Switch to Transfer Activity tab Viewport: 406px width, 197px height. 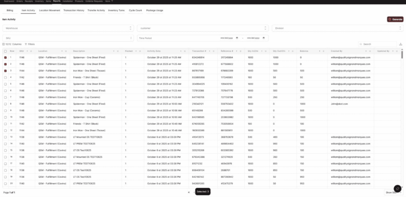tap(96, 10)
